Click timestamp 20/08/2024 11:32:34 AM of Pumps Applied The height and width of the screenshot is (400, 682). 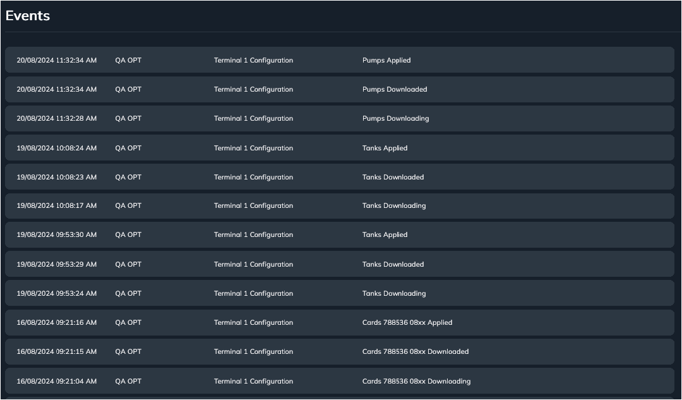tap(57, 60)
